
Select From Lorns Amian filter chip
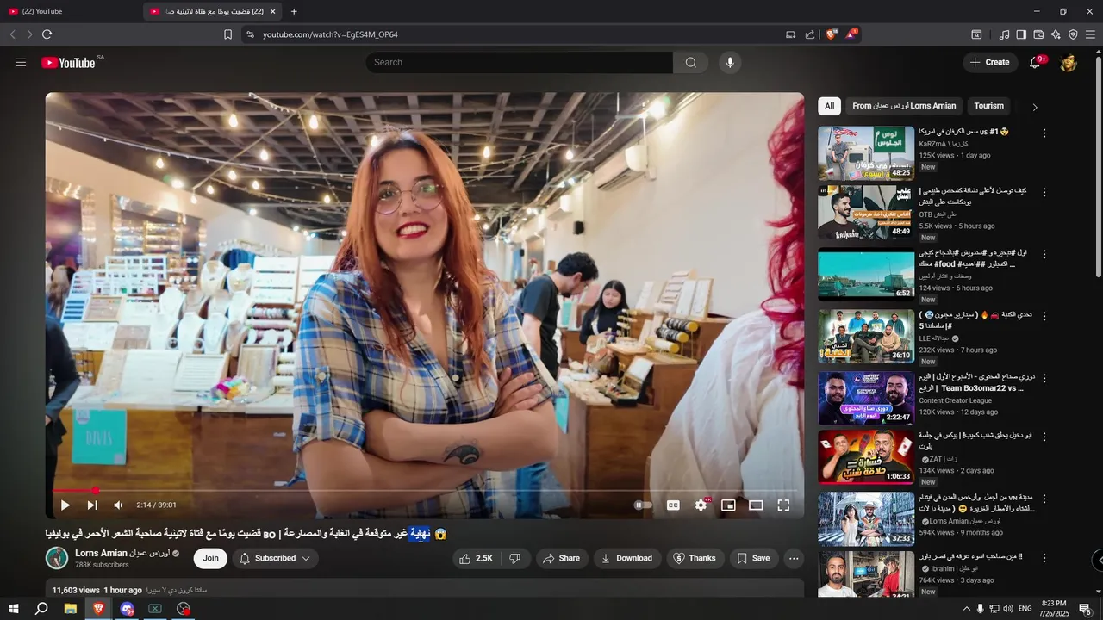904,106
